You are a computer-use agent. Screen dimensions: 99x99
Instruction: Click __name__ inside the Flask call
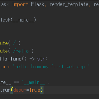tap(24, 20)
